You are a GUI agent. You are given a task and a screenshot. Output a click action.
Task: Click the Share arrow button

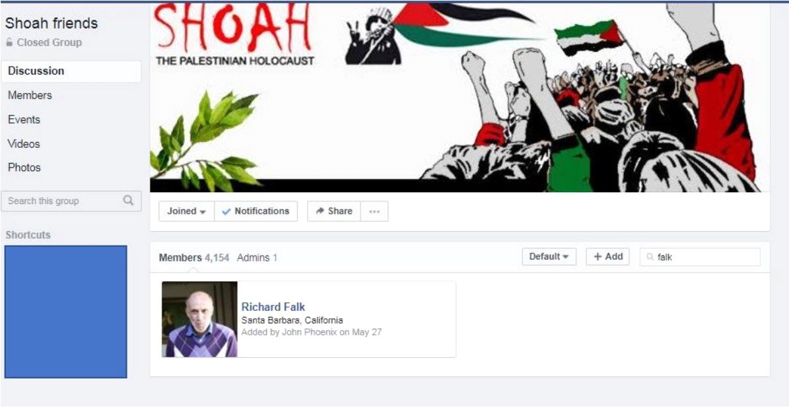pos(333,211)
